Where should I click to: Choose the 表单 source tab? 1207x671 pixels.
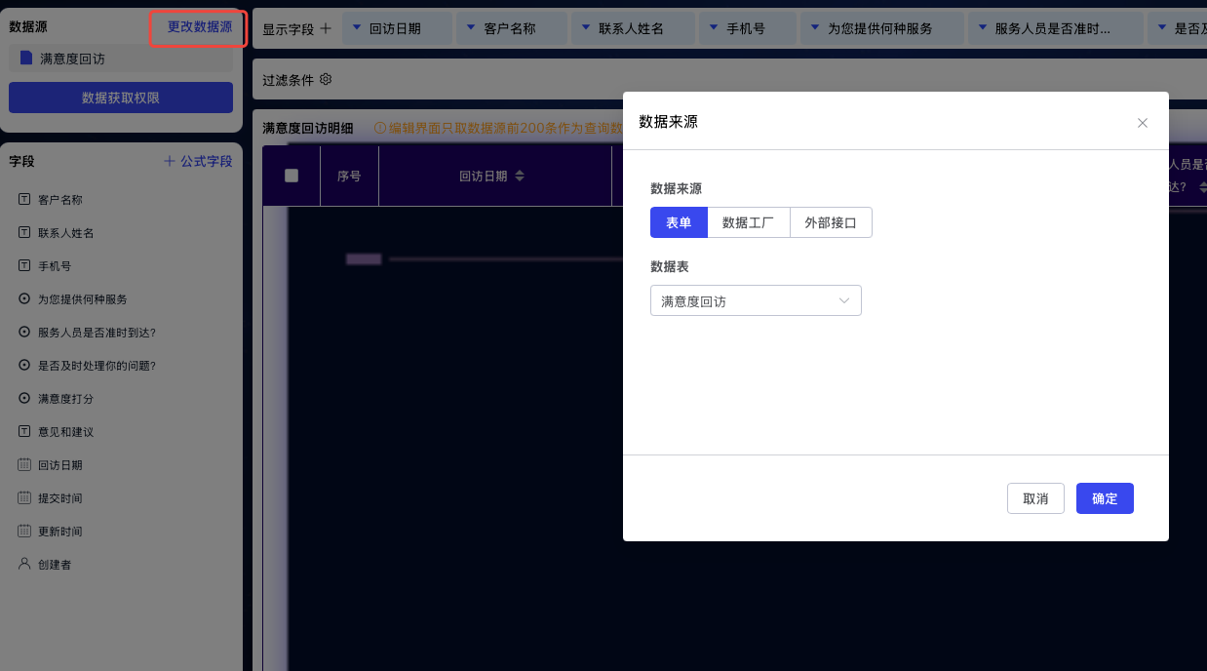click(x=679, y=222)
